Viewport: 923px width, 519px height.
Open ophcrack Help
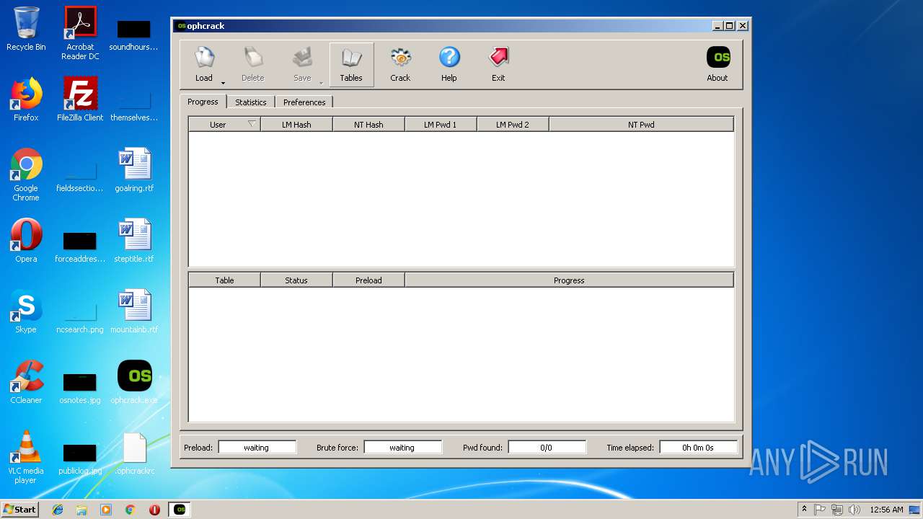[x=449, y=64]
